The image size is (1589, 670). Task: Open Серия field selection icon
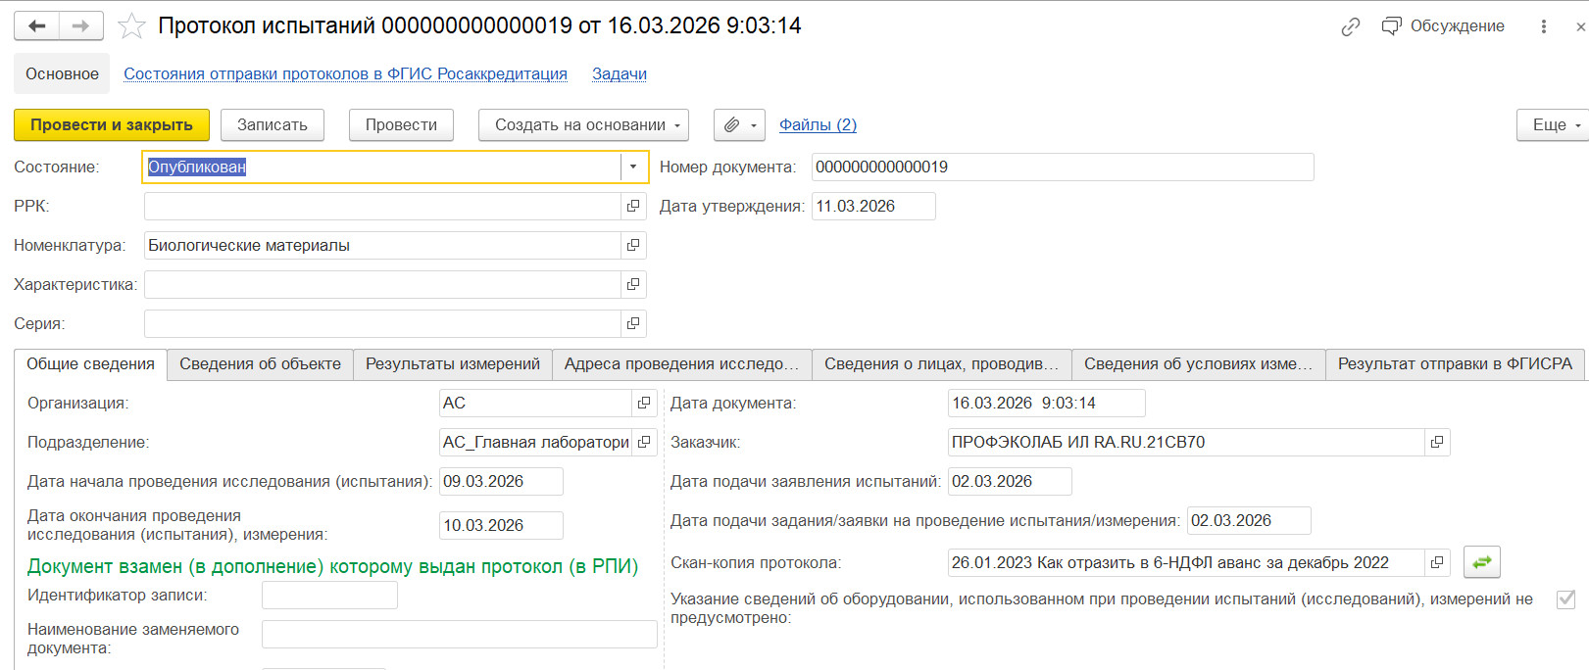[x=633, y=323]
